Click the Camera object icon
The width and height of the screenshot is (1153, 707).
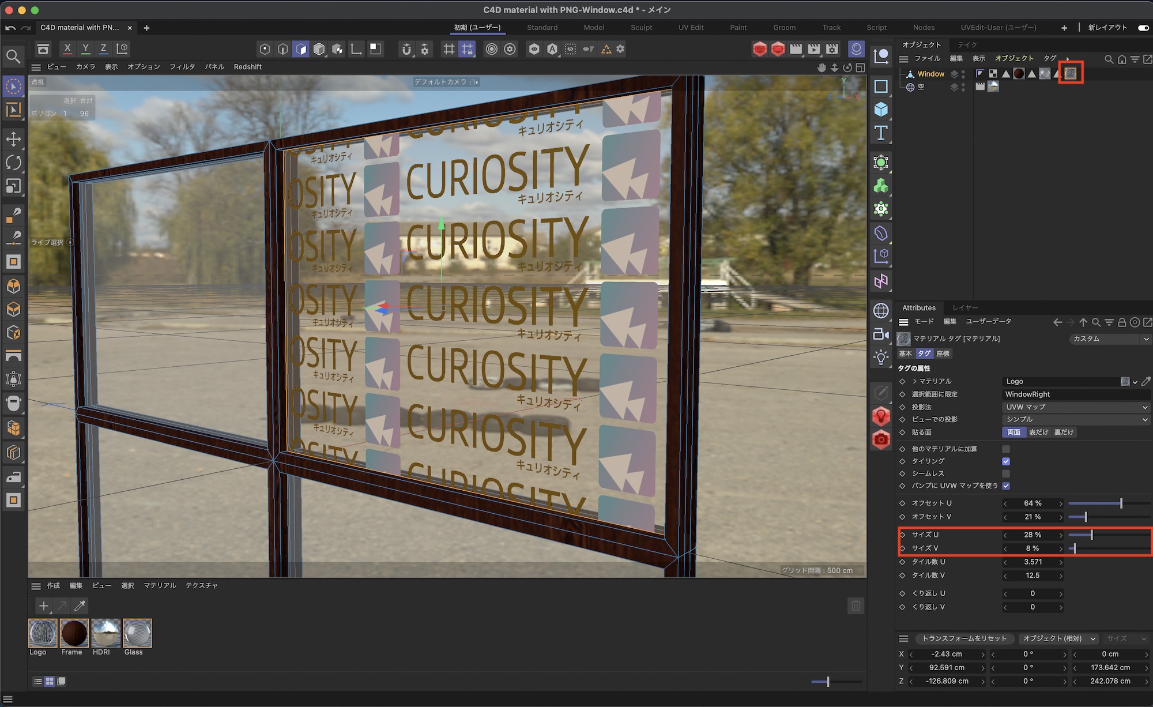[x=881, y=334]
